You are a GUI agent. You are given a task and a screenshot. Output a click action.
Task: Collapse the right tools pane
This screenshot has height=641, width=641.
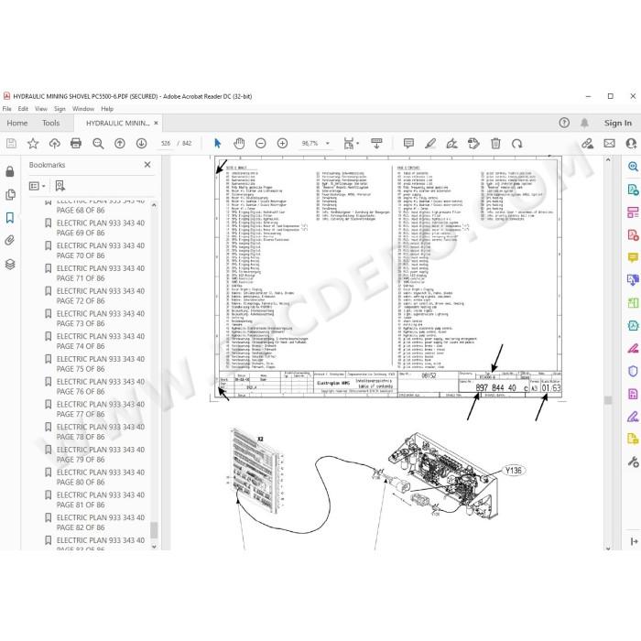pyautogui.click(x=634, y=541)
